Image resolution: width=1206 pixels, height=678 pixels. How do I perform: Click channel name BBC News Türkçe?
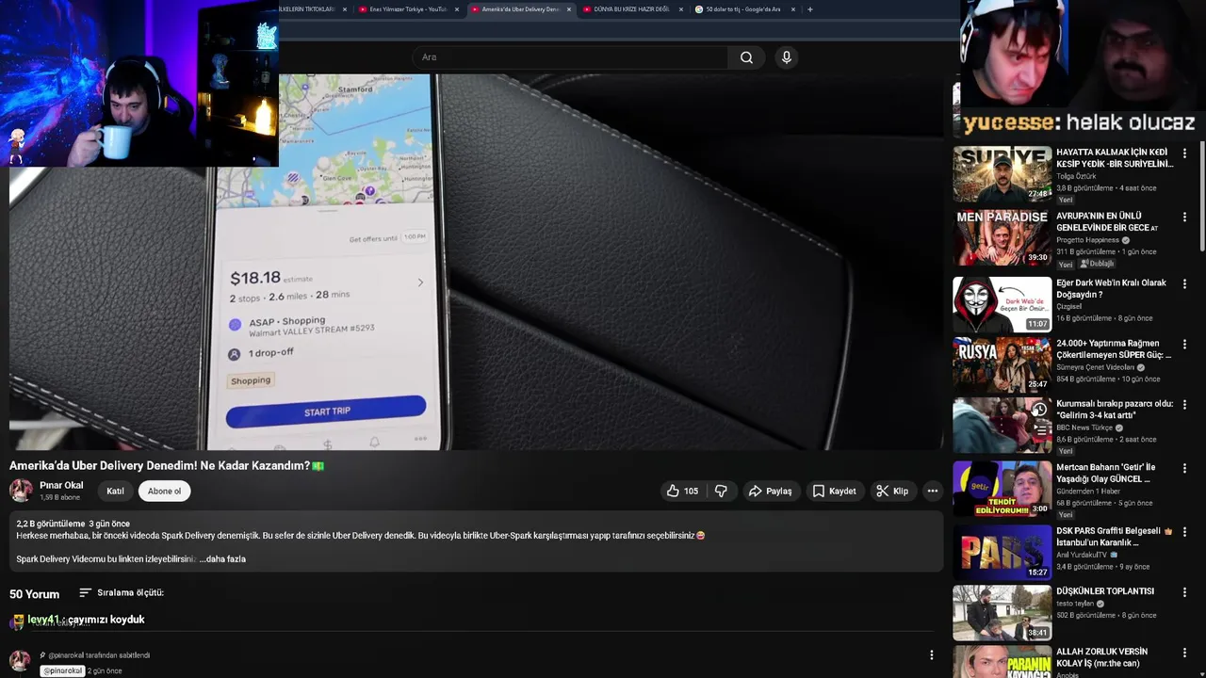click(x=1084, y=428)
